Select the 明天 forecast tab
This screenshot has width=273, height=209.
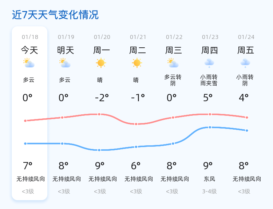click(66, 50)
